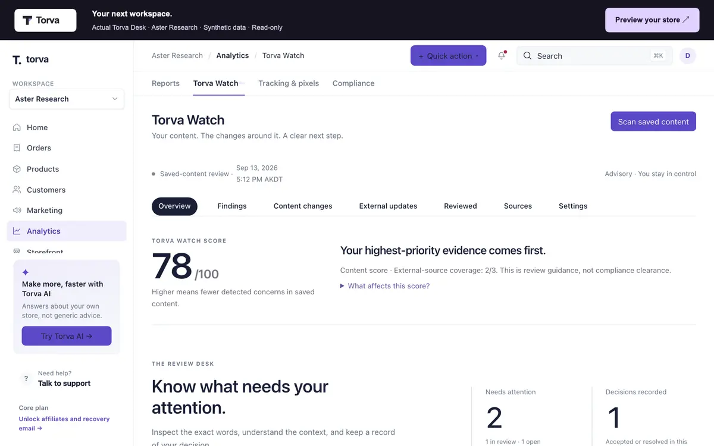Click Scan saved content button
Viewport: 714px width, 446px height.
[x=653, y=121]
